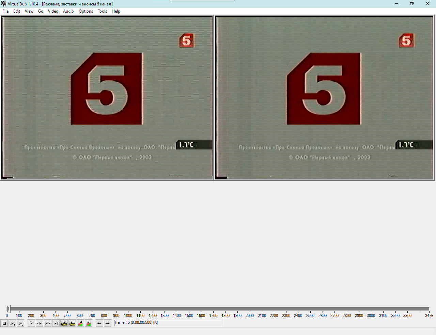Open the Go menu
Screen dimensions: 436x335
[x=41, y=11]
